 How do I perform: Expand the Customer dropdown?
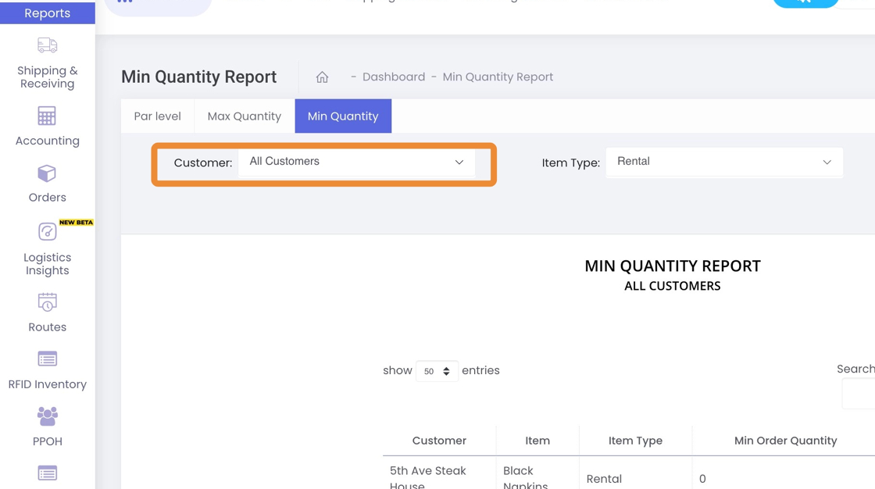point(356,162)
